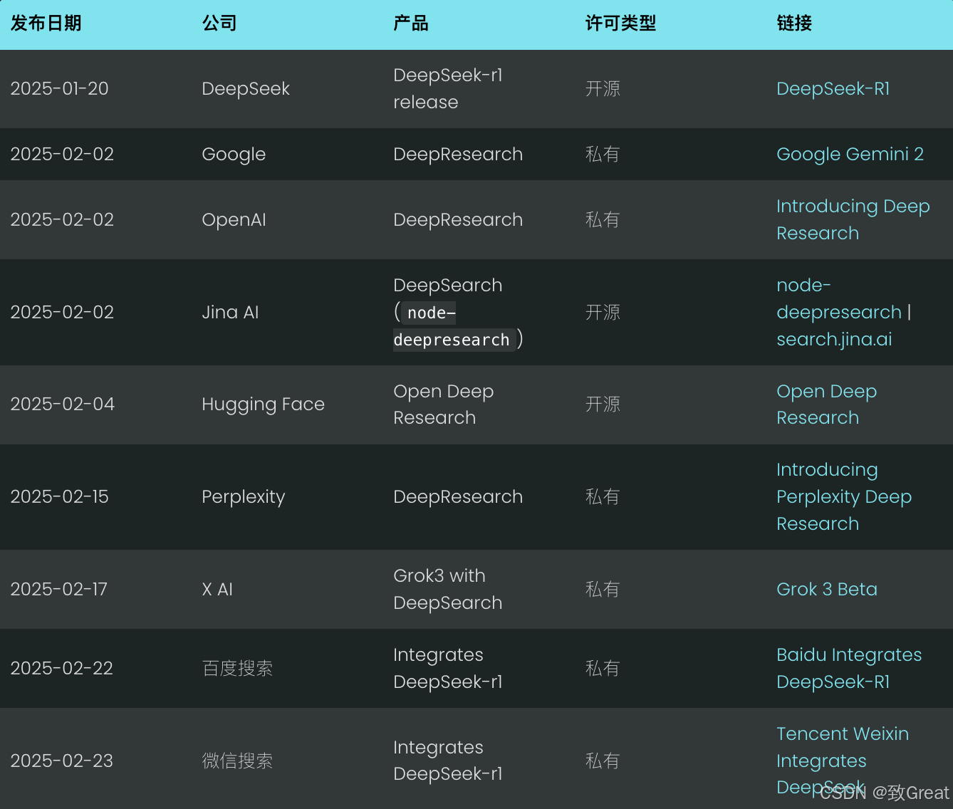The height and width of the screenshot is (809, 953).
Task: Click the 私有 license cell in the OpenAI row
Action: point(603,220)
